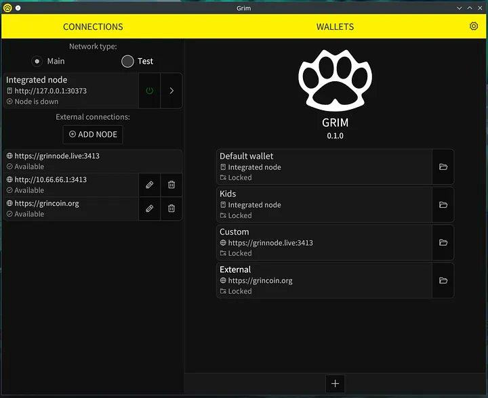Click the Grim app icon in titlebar
488x398 pixels.
pos(7,7)
